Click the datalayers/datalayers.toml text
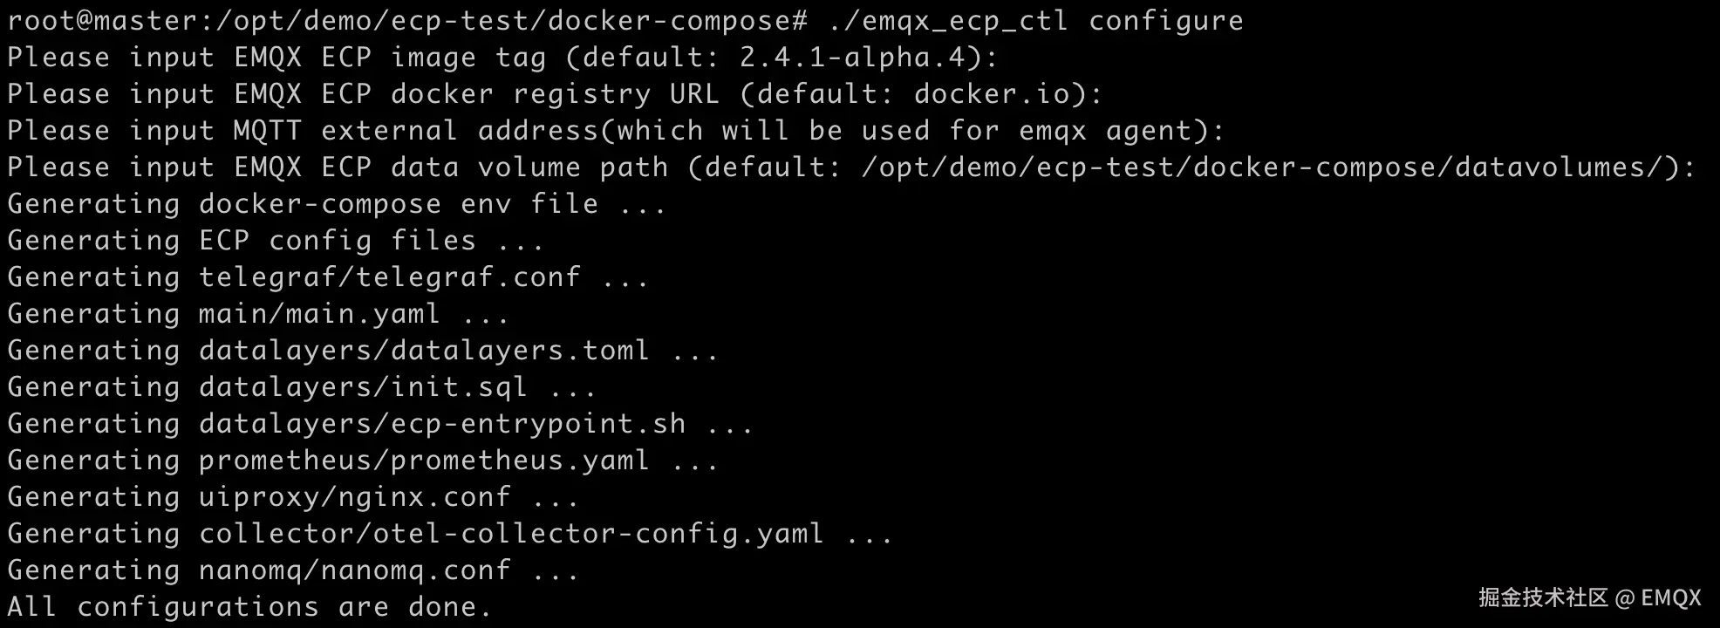Screen dimensions: 1720x628 424,351
